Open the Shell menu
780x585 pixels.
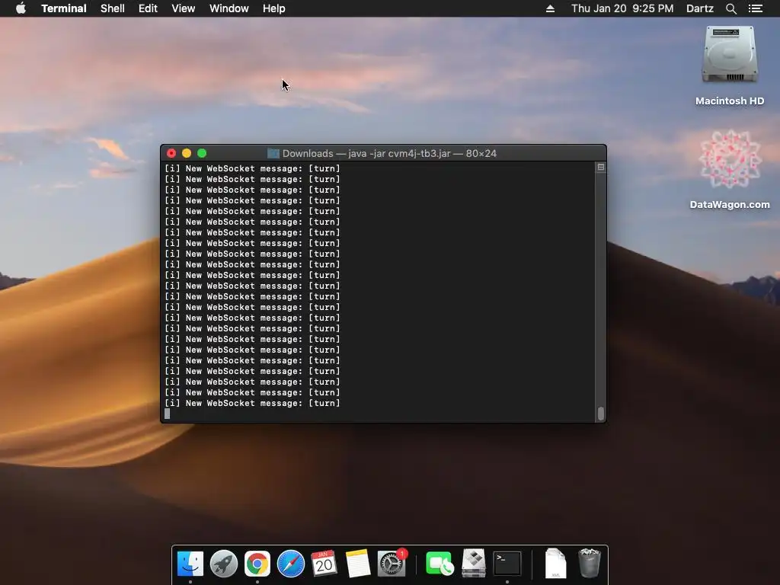[113, 8]
